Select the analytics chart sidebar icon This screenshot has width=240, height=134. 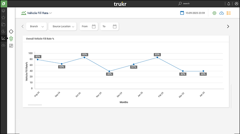point(3,38)
